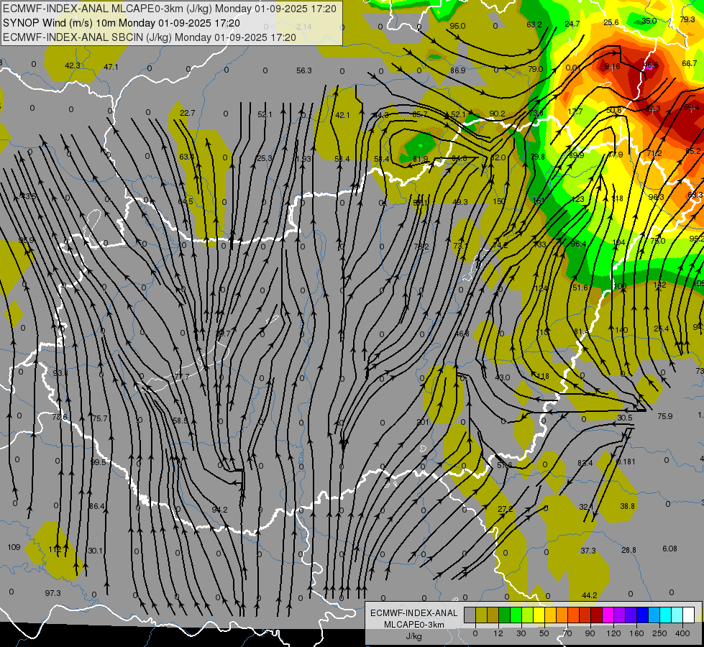Viewport: 704px width, 647px height.
Task: Click the map value 97.3
Action: pyautogui.click(x=52, y=593)
